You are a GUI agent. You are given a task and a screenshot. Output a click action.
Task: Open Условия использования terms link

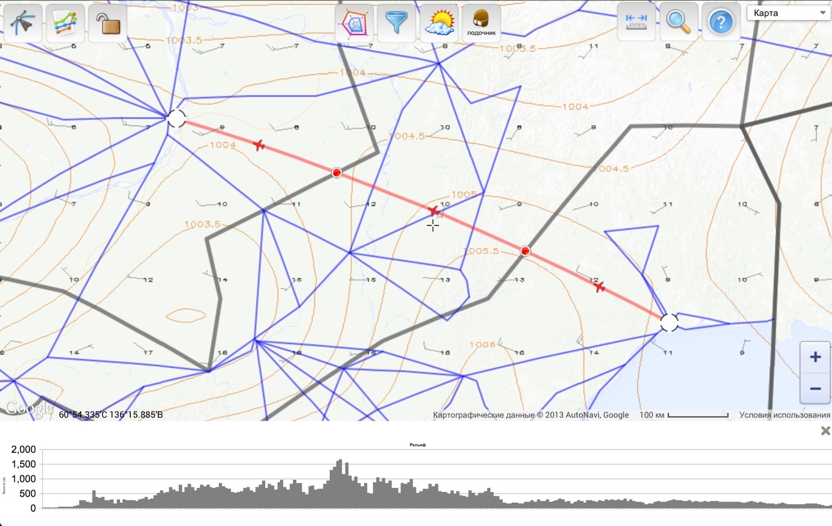tap(784, 415)
